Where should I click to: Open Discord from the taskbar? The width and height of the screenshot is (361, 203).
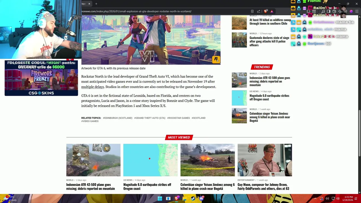[201, 198]
